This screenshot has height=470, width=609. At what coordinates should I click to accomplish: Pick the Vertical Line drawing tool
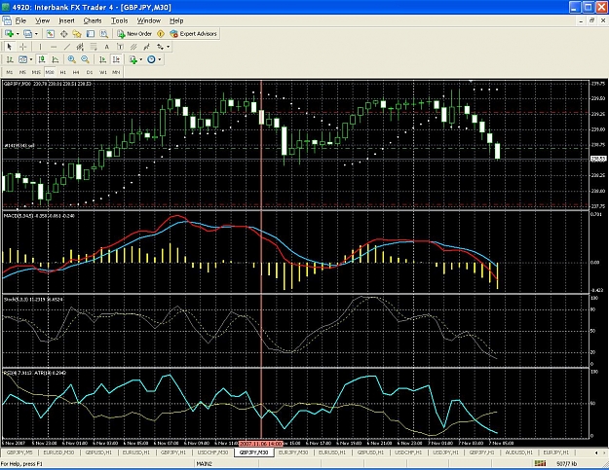point(40,47)
